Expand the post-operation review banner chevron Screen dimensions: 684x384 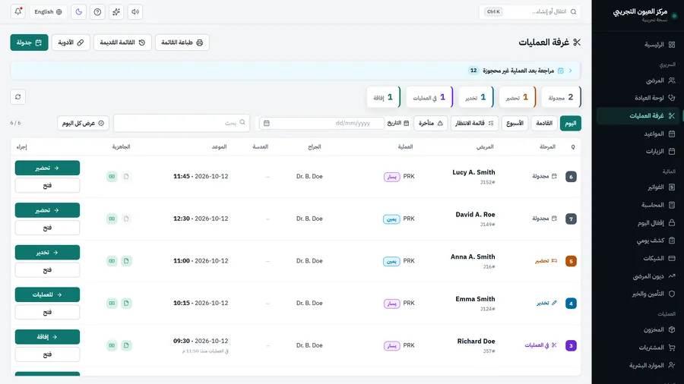570,71
